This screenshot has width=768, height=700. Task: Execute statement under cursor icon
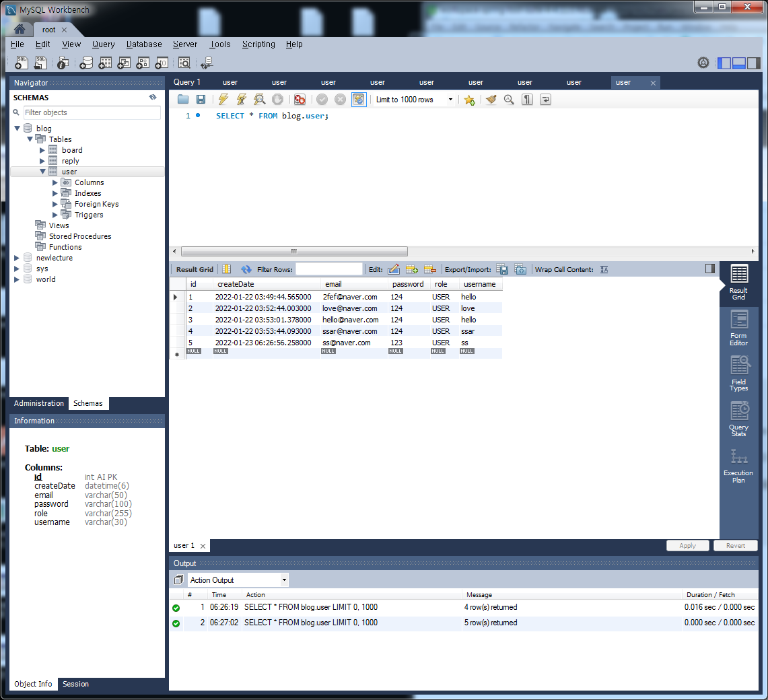(242, 100)
